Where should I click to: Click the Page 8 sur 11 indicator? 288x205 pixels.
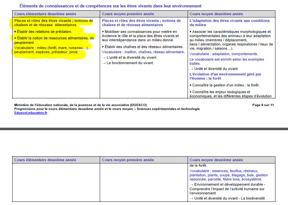(x=263, y=105)
